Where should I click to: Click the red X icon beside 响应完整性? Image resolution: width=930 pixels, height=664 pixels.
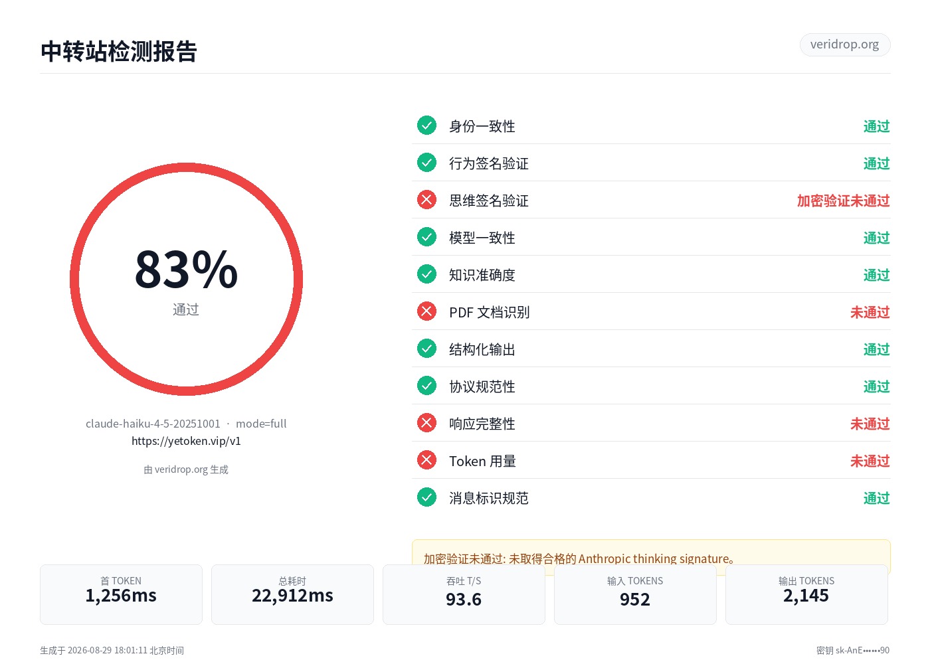pyautogui.click(x=426, y=422)
